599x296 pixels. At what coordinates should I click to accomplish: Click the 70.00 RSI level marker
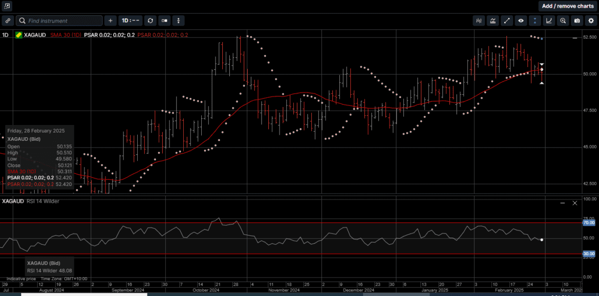[x=589, y=223]
